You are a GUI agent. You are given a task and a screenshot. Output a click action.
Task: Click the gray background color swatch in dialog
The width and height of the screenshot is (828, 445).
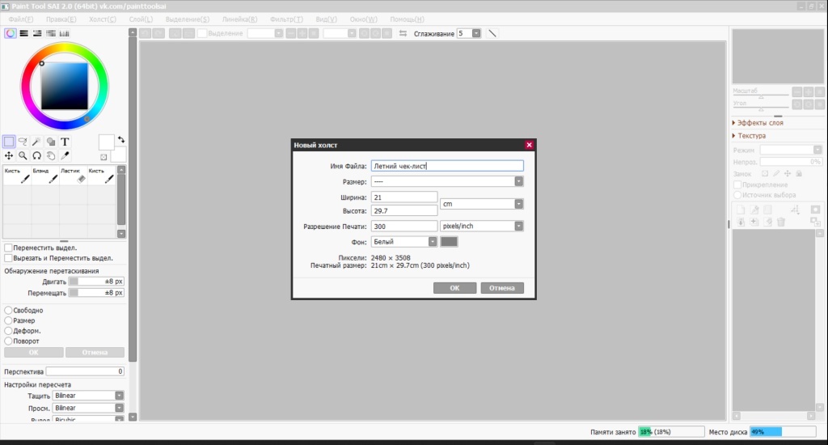pos(449,242)
